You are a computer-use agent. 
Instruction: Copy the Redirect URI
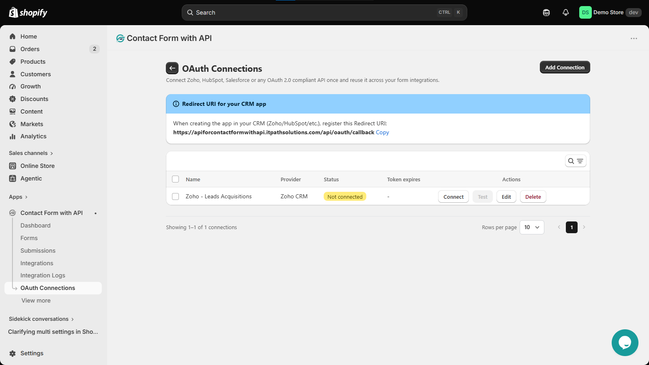click(x=383, y=132)
